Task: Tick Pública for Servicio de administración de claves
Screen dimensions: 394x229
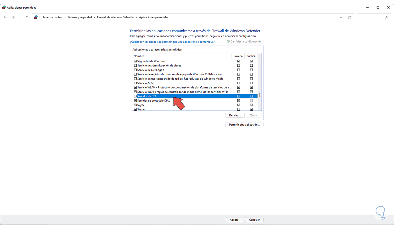Action: [251, 66]
